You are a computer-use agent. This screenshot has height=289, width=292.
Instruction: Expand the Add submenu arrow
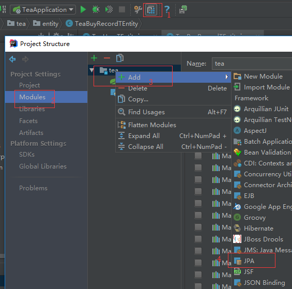click(227, 77)
